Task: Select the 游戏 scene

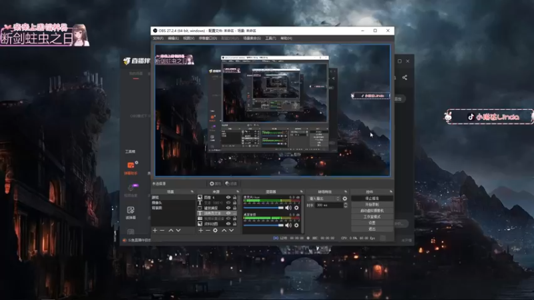Action: pyautogui.click(x=173, y=197)
